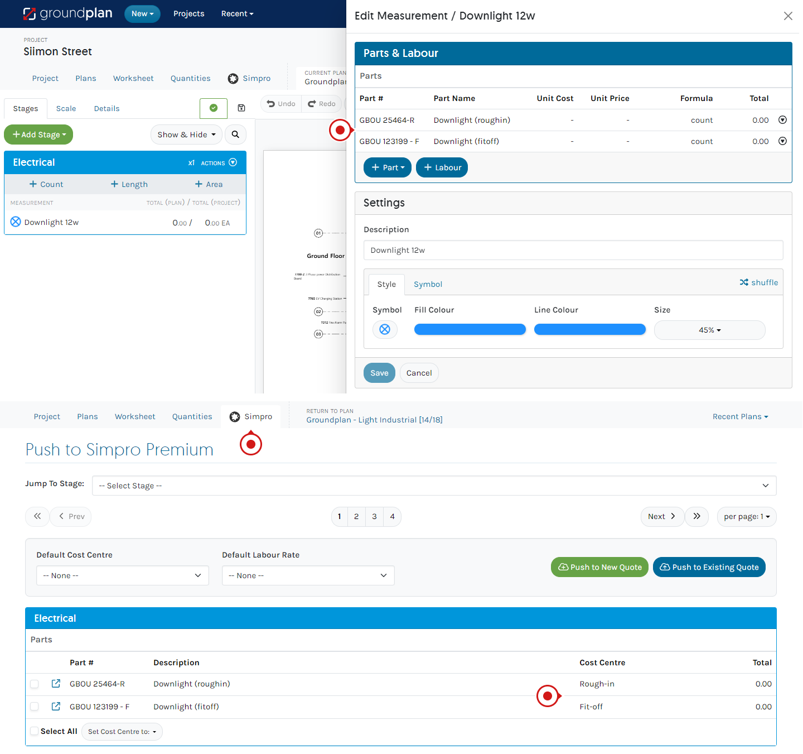Switch to the Scale tab
Viewport: 803px width, 754px height.
pos(66,108)
